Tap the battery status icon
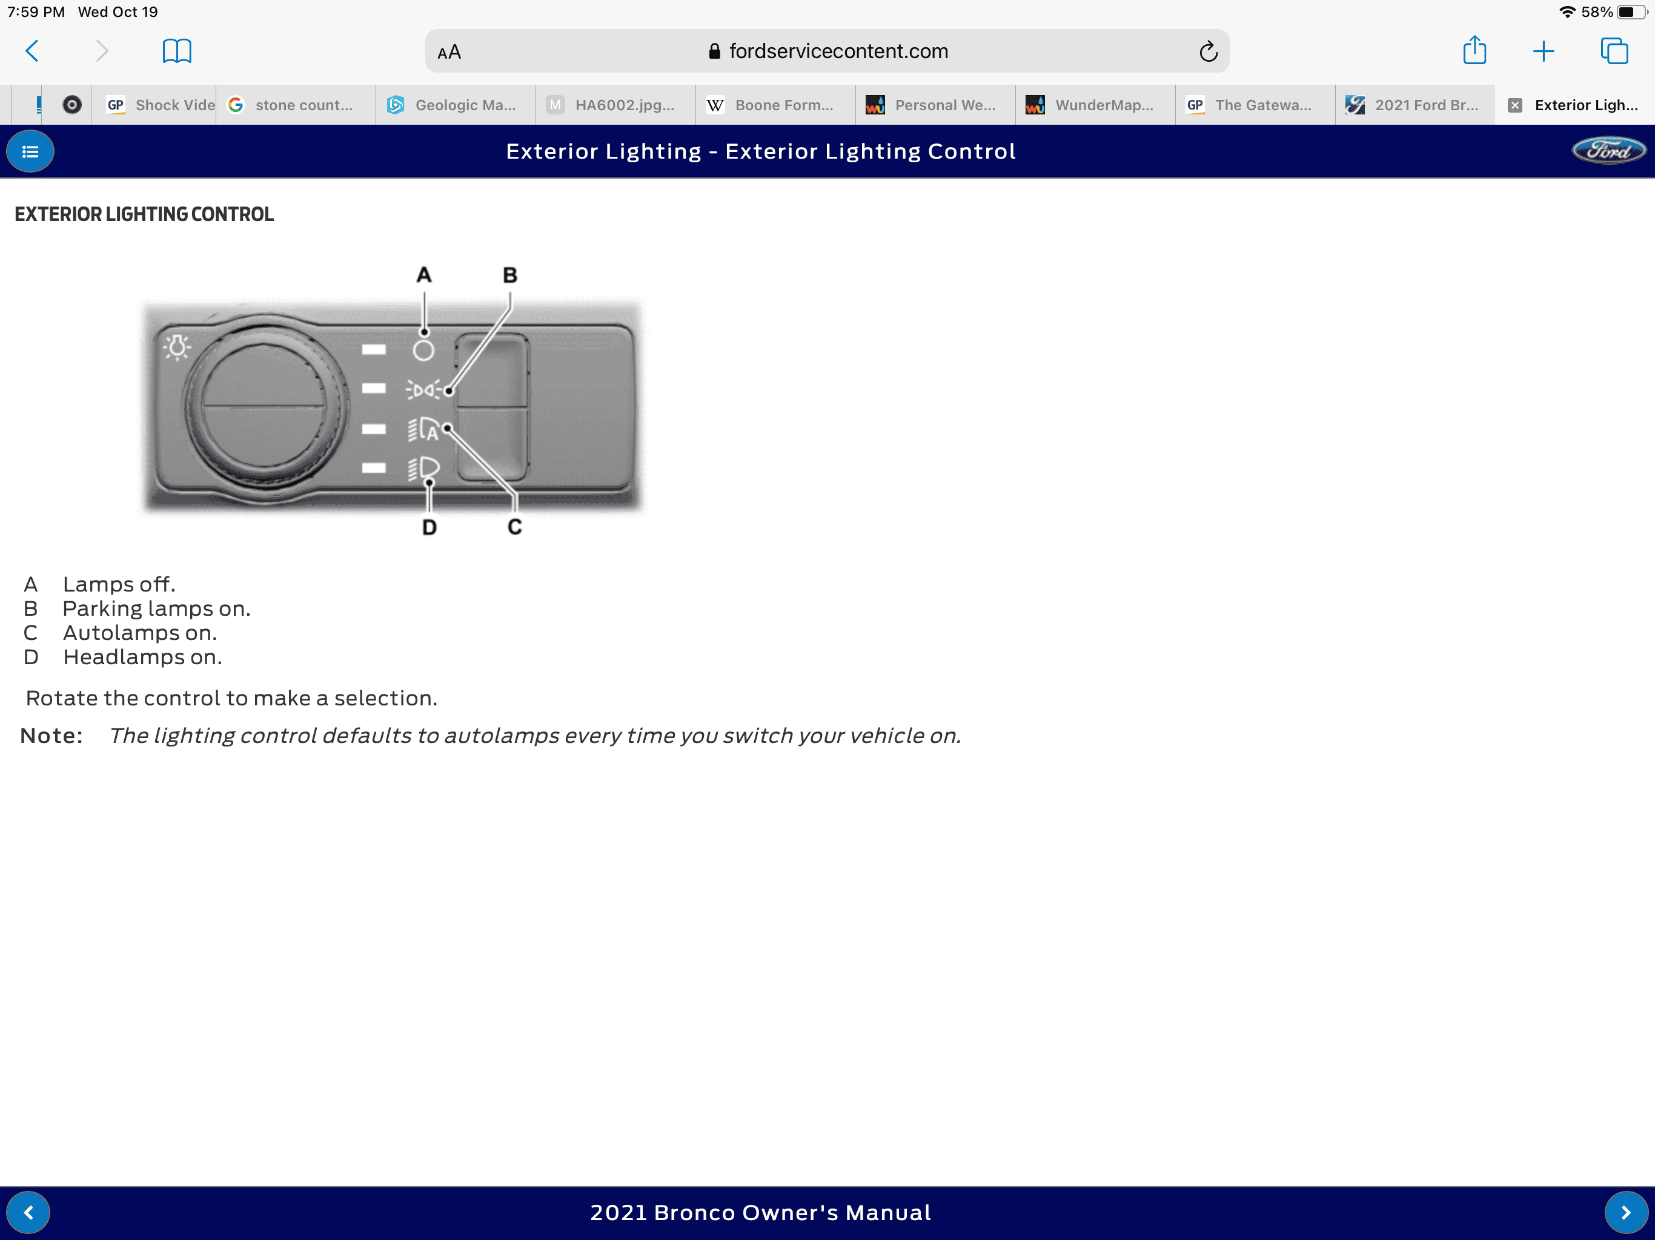The image size is (1655, 1240). click(x=1631, y=12)
